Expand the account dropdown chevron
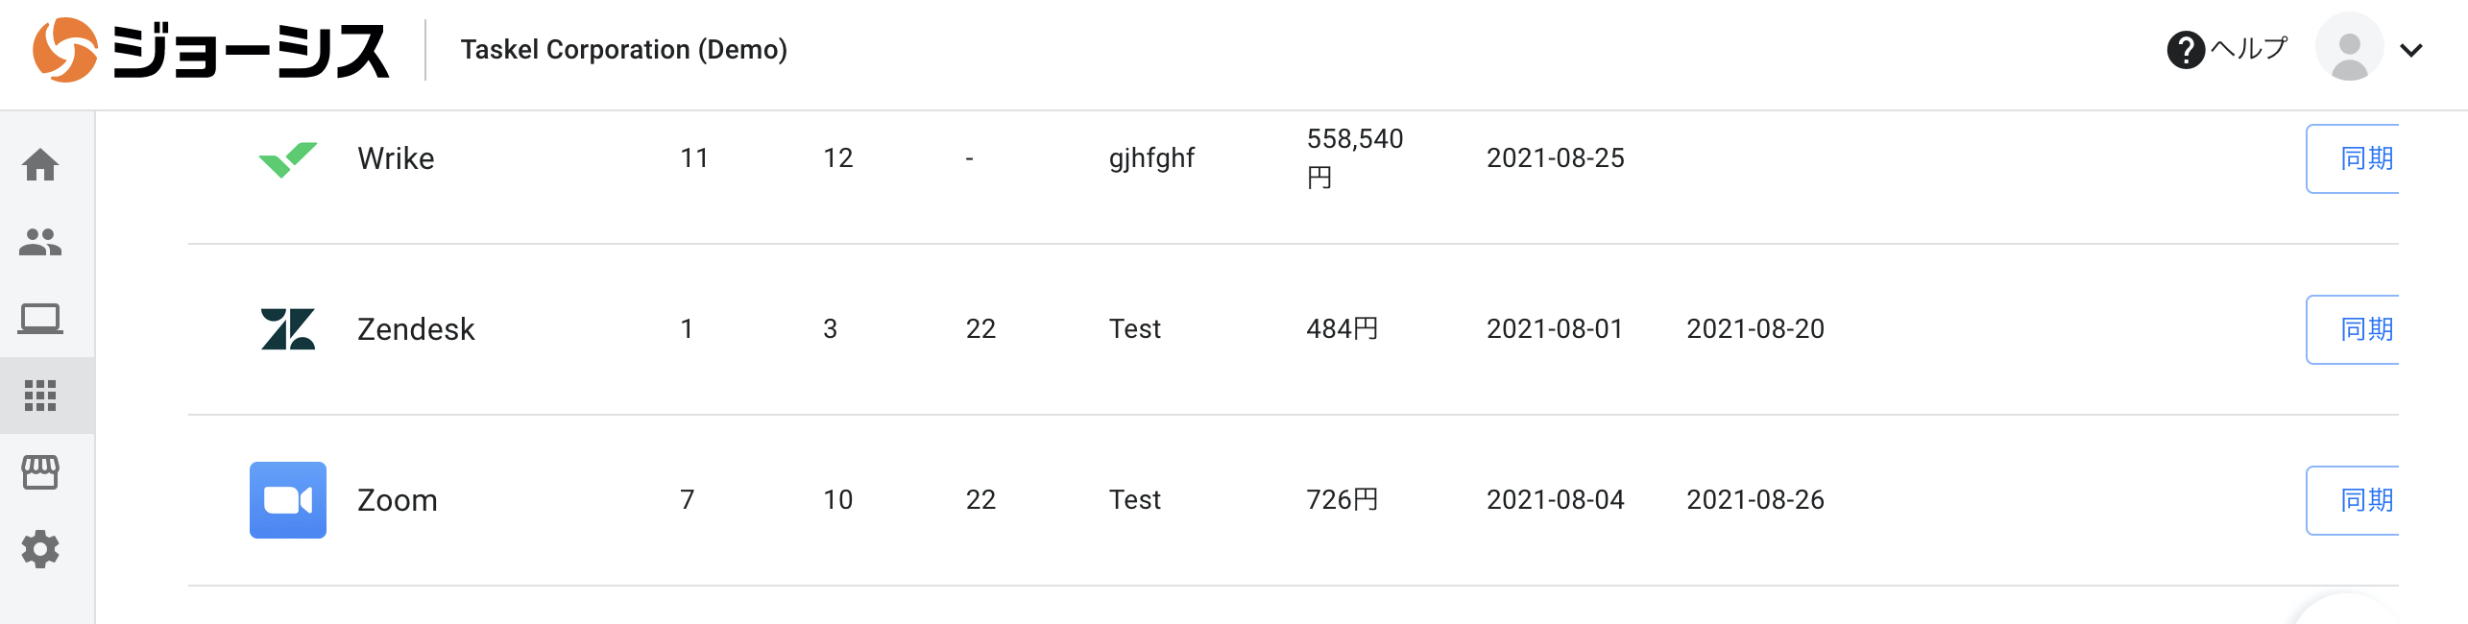Viewport: 2468px width, 624px height. coord(2411,50)
